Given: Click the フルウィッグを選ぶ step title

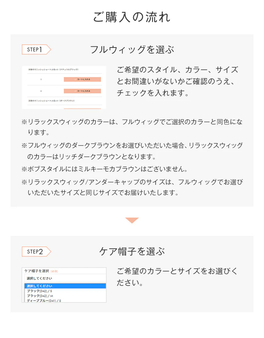Looking at the screenshot, I should pos(132,50).
